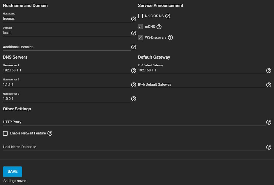
Task: Open help icon for Additional Domains
Action: (x=133, y=47)
